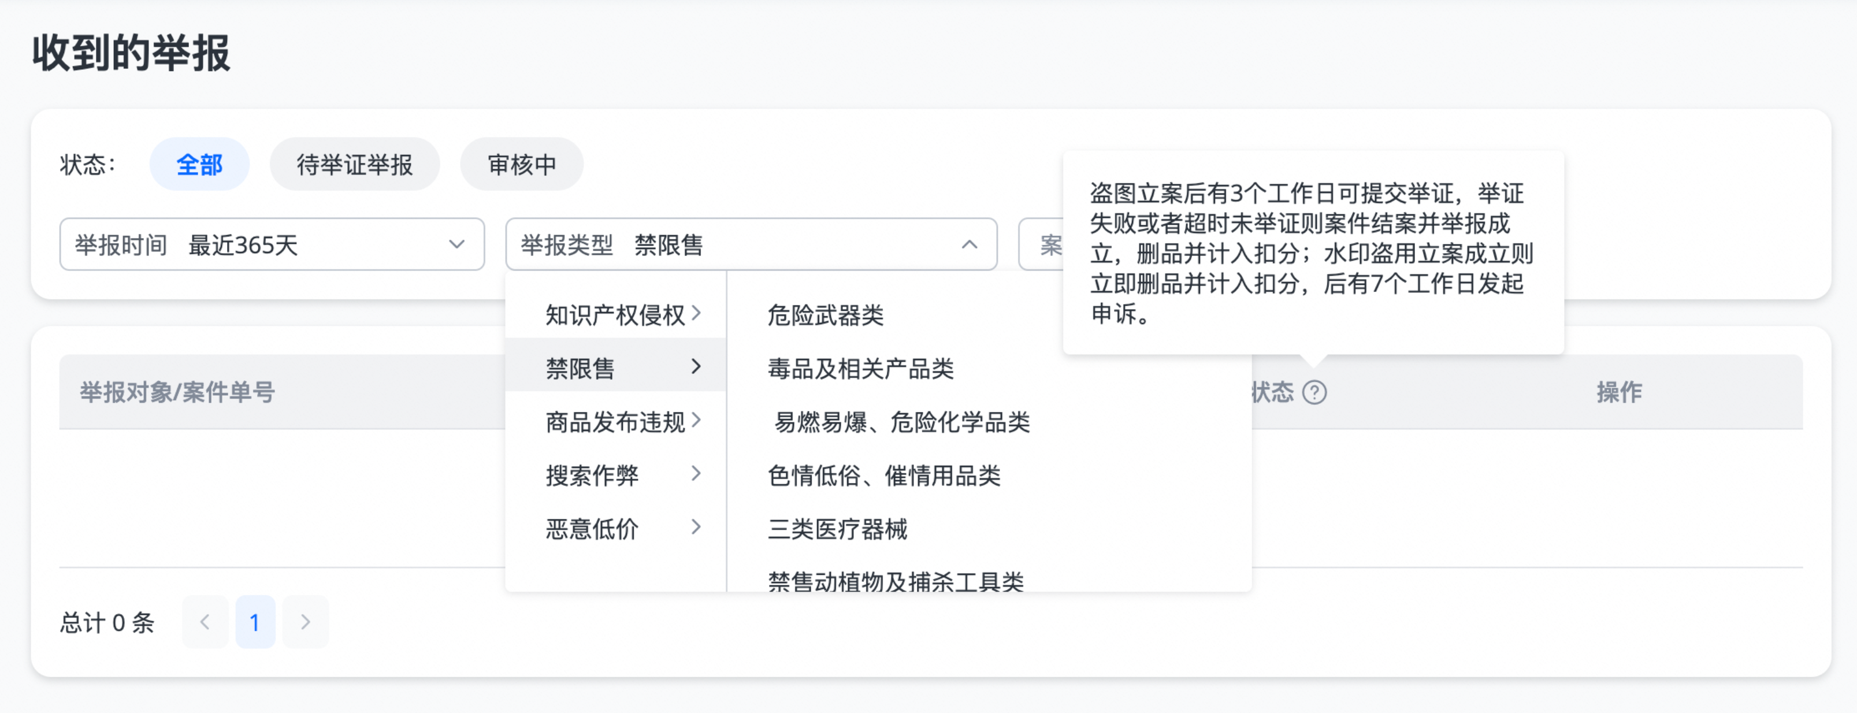Click the 总计 0 条 total count text
This screenshot has width=1857, height=713.
pos(107,622)
